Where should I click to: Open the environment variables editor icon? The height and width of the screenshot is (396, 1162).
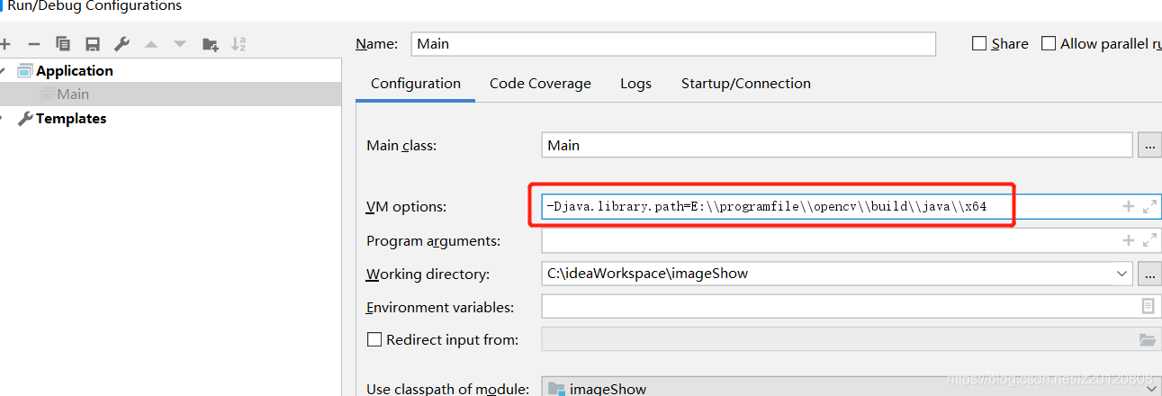tap(1148, 307)
